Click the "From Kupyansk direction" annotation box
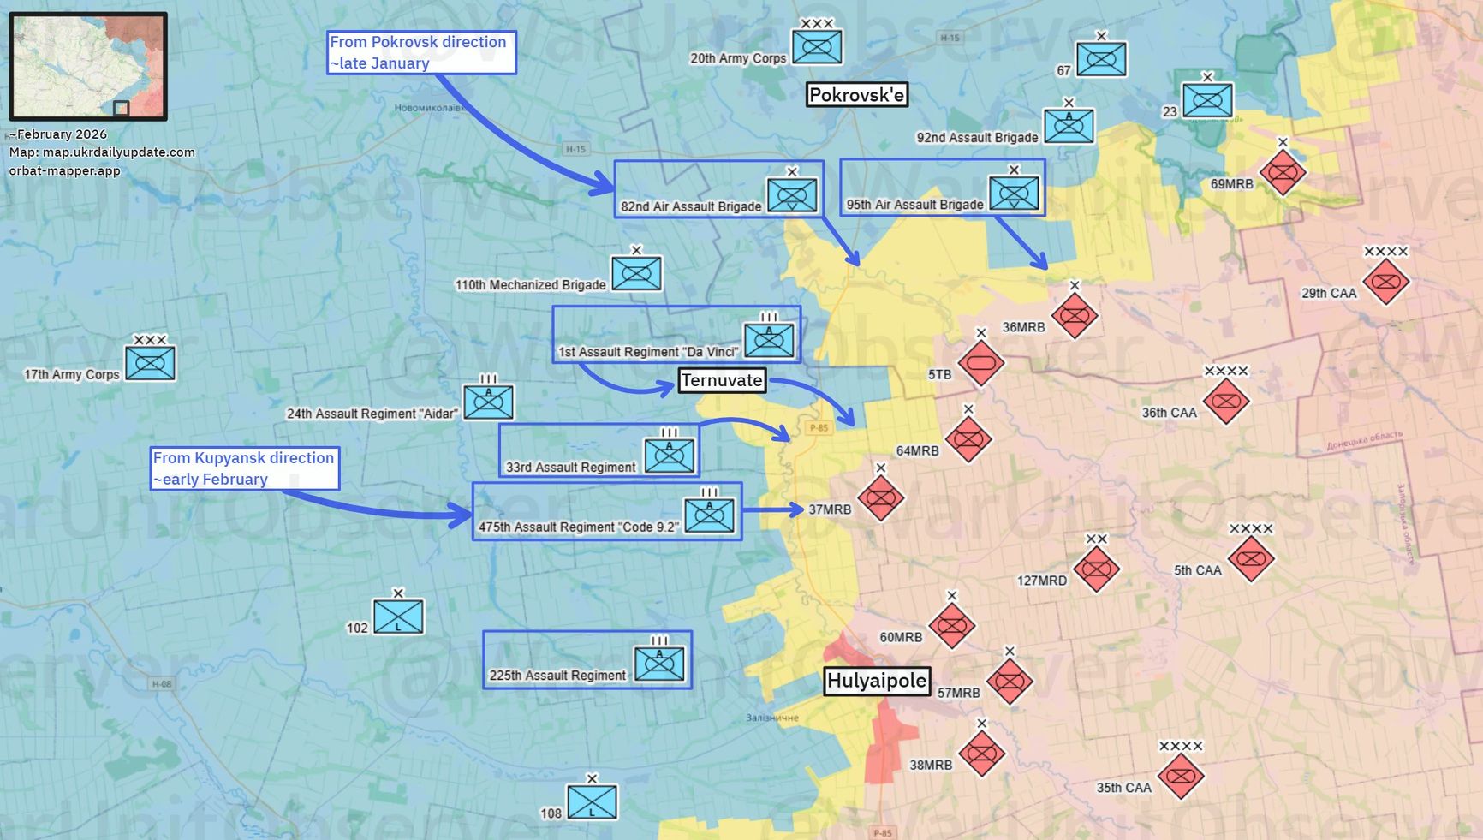 [244, 468]
